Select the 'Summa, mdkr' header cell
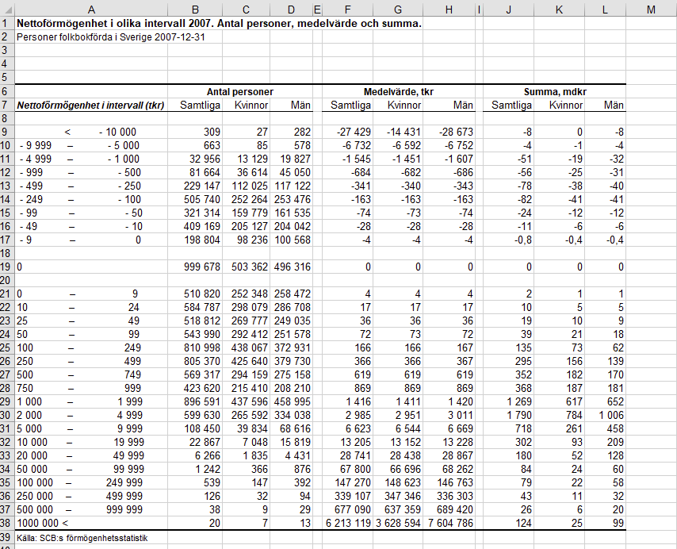This screenshot has height=549, width=677. (x=554, y=91)
